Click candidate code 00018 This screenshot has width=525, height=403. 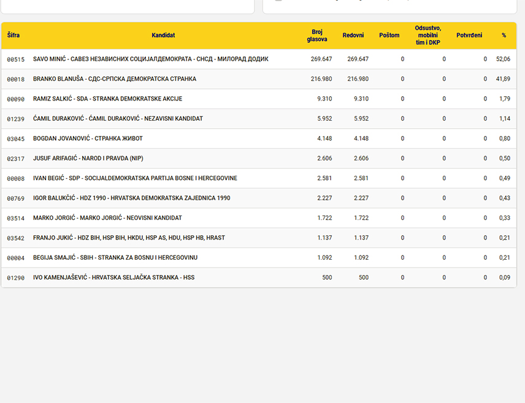[x=16, y=79]
